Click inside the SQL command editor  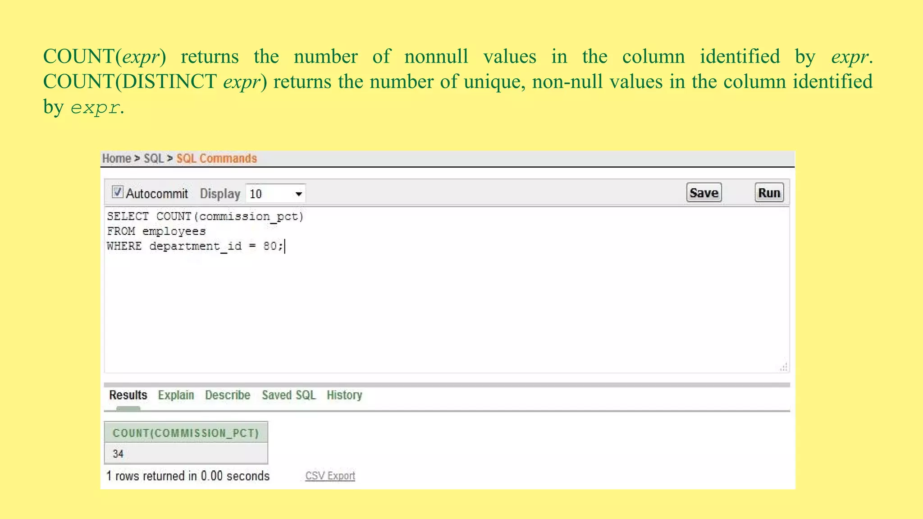[x=447, y=290]
